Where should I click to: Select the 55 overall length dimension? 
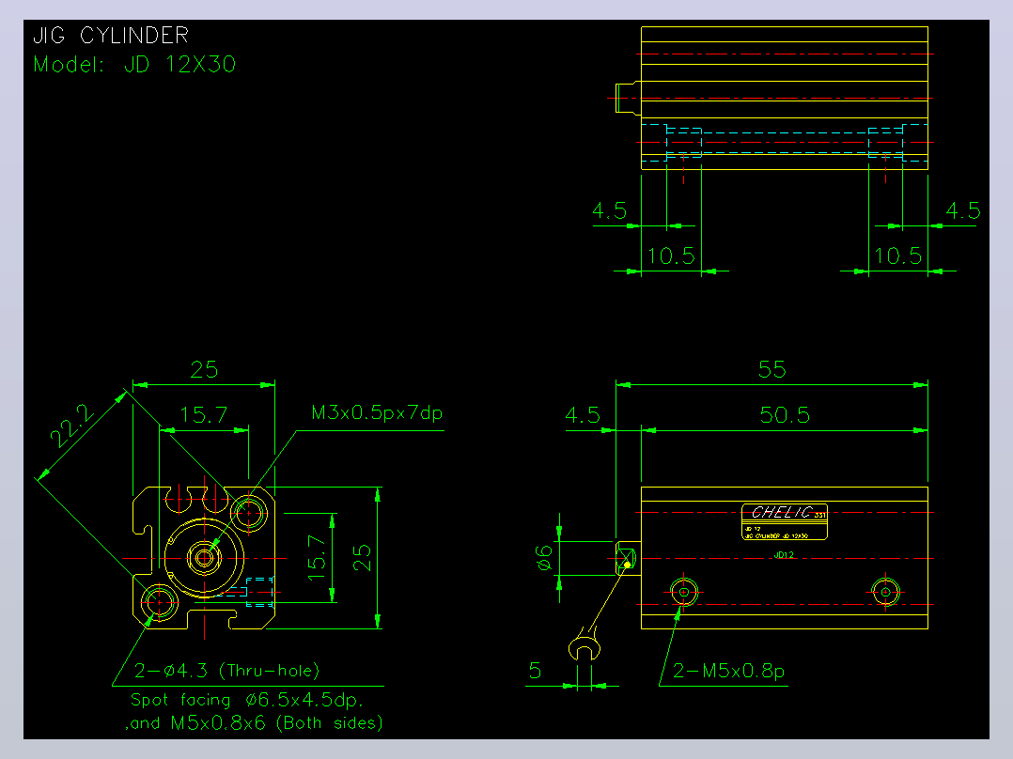(772, 369)
